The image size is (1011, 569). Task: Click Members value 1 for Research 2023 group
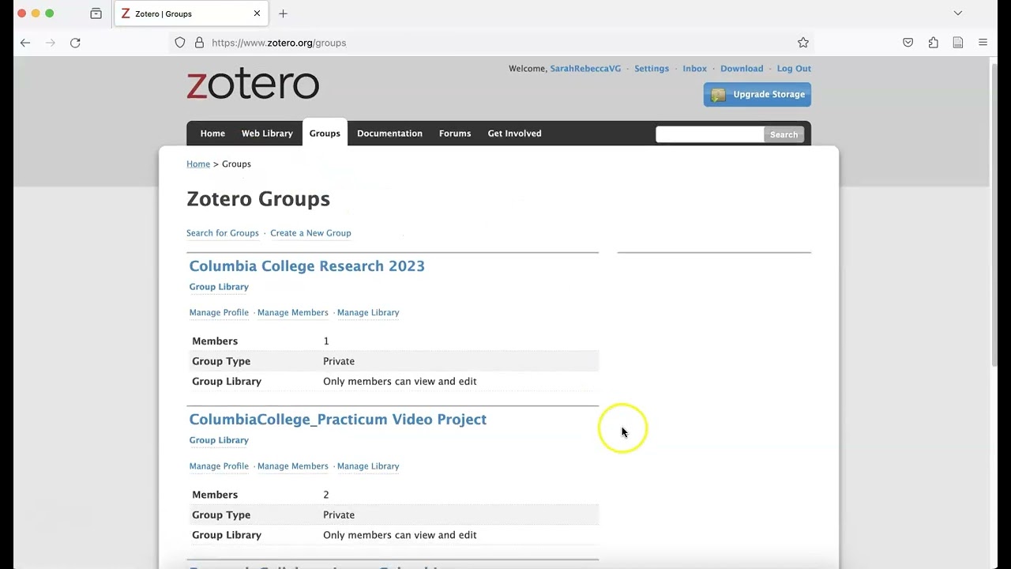coord(326,341)
